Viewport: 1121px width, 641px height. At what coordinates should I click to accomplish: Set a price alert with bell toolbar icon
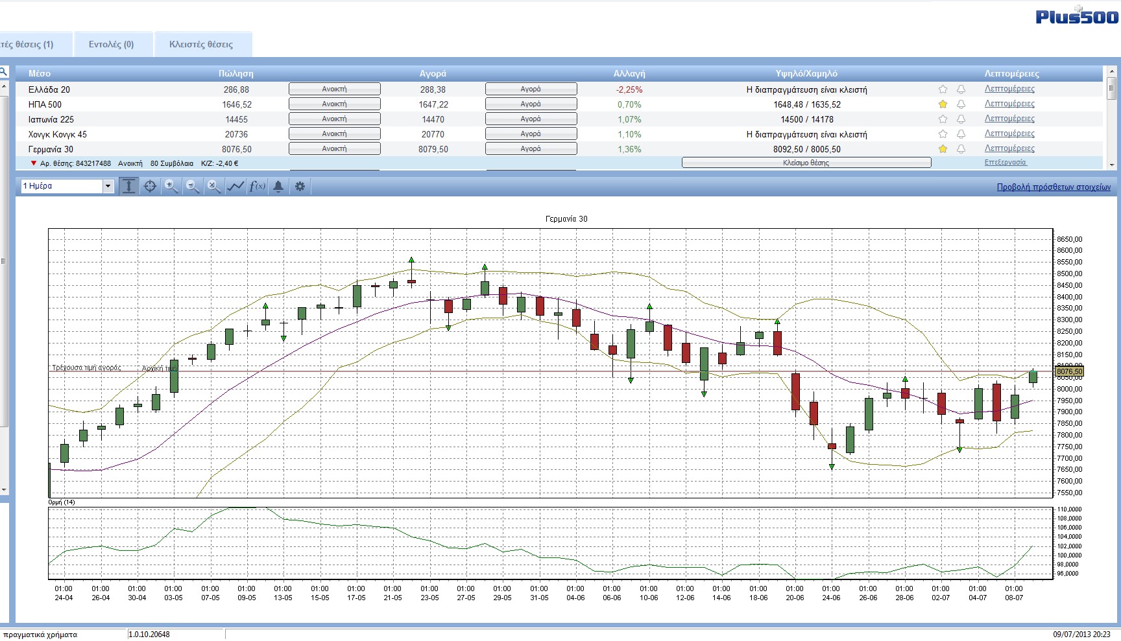tap(278, 187)
